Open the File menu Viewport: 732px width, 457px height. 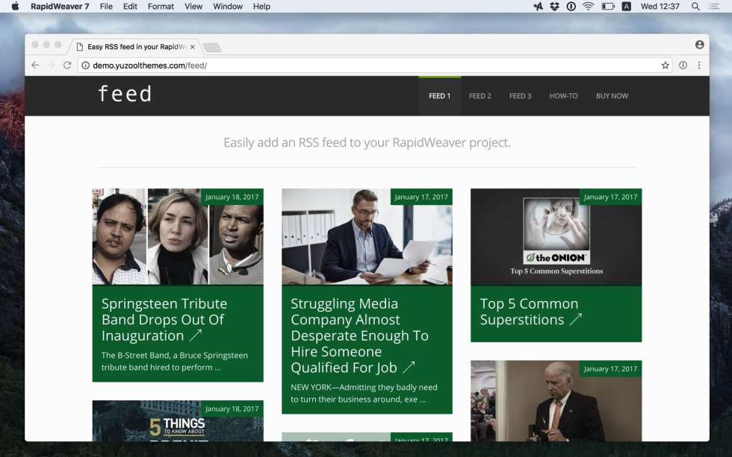pyautogui.click(x=106, y=6)
